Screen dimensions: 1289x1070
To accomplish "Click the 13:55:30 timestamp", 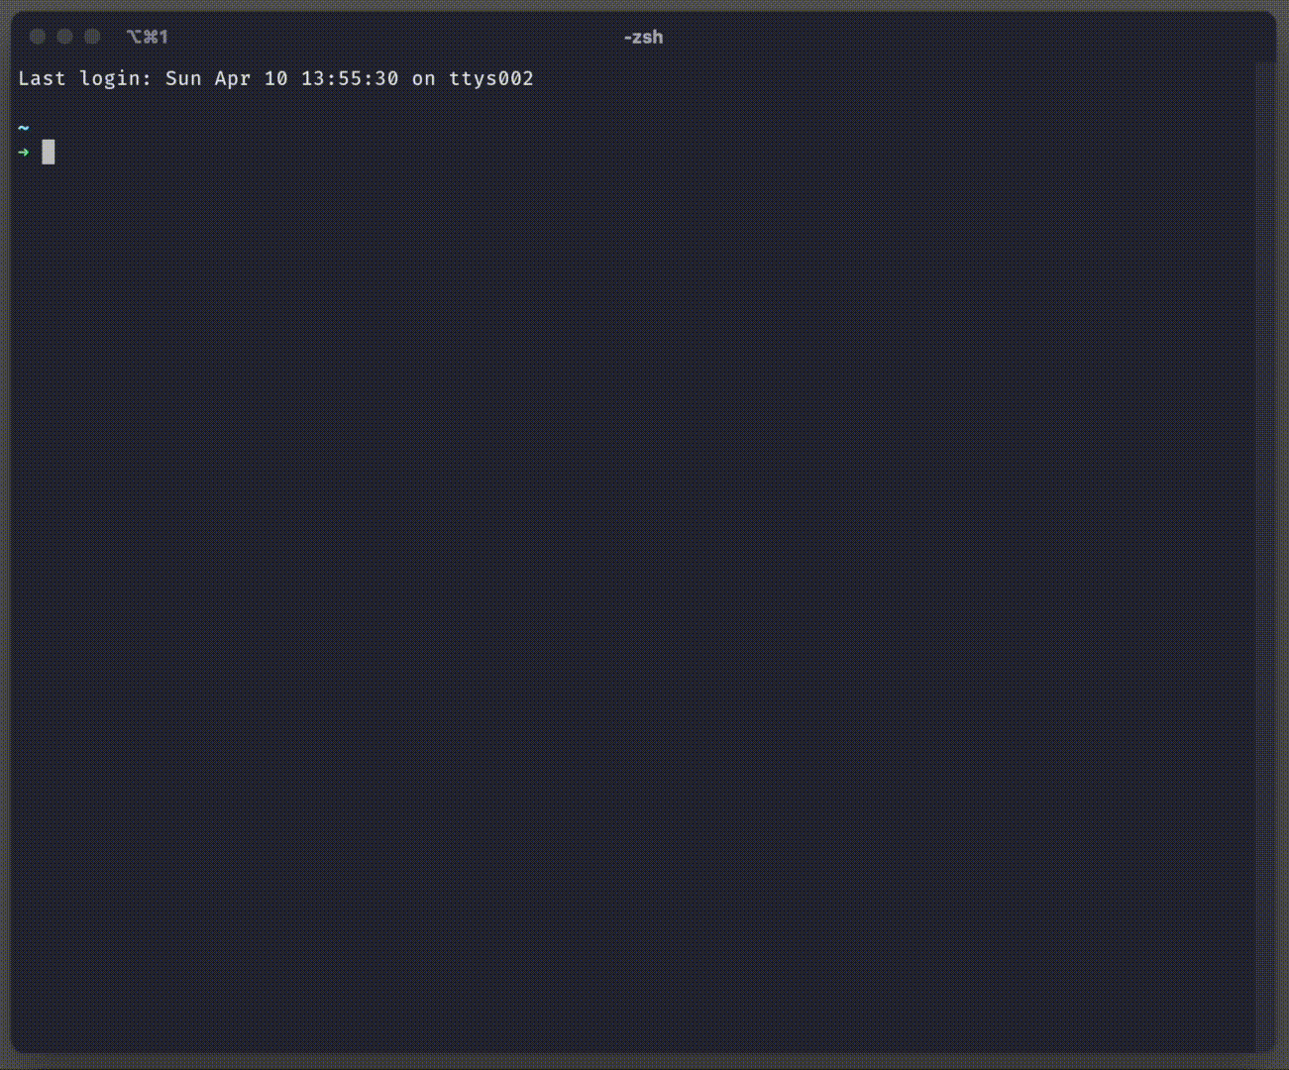I will point(350,78).
